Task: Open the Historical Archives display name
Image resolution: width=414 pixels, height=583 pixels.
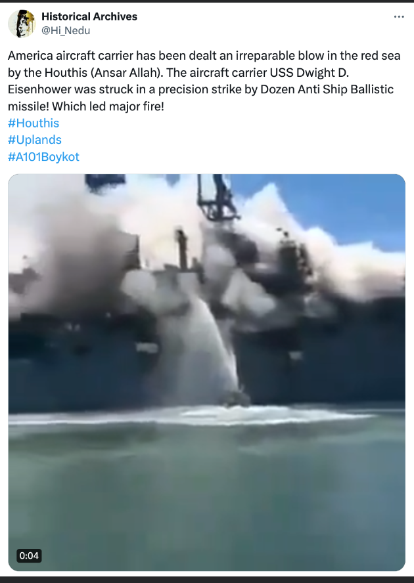Action: coord(89,16)
